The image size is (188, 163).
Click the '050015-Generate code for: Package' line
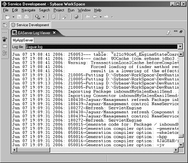click(95, 125)
